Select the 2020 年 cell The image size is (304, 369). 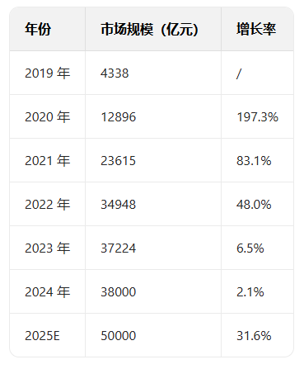click(48, 117)
